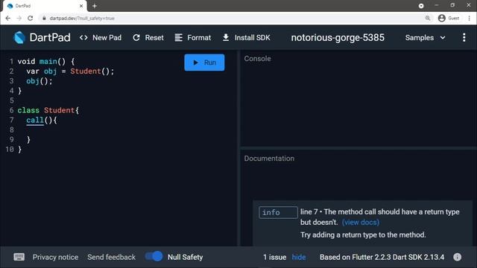Format the Dart code
The image size is (477, 268).
[193, 38]
